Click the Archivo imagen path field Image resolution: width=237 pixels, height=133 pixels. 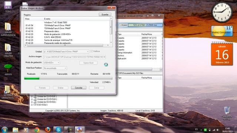tap(74, 57)
